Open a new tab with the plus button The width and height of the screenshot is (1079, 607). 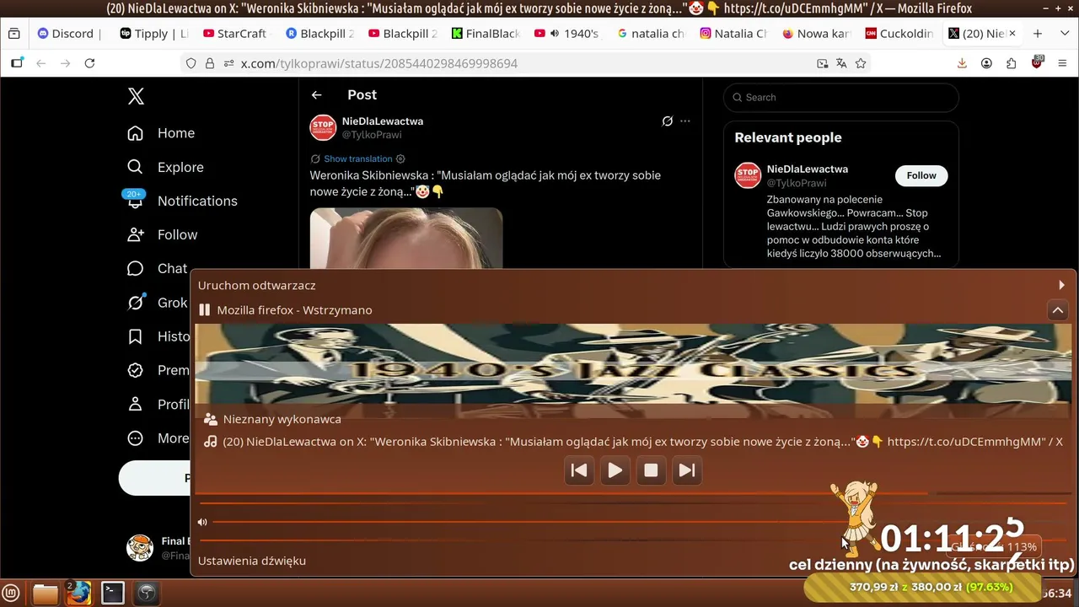click(1038, 34)
